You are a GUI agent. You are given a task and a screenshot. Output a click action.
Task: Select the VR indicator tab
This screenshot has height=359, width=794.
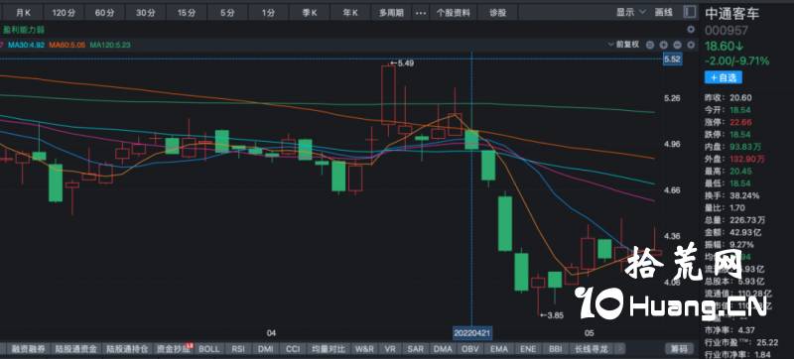[390, 349]
